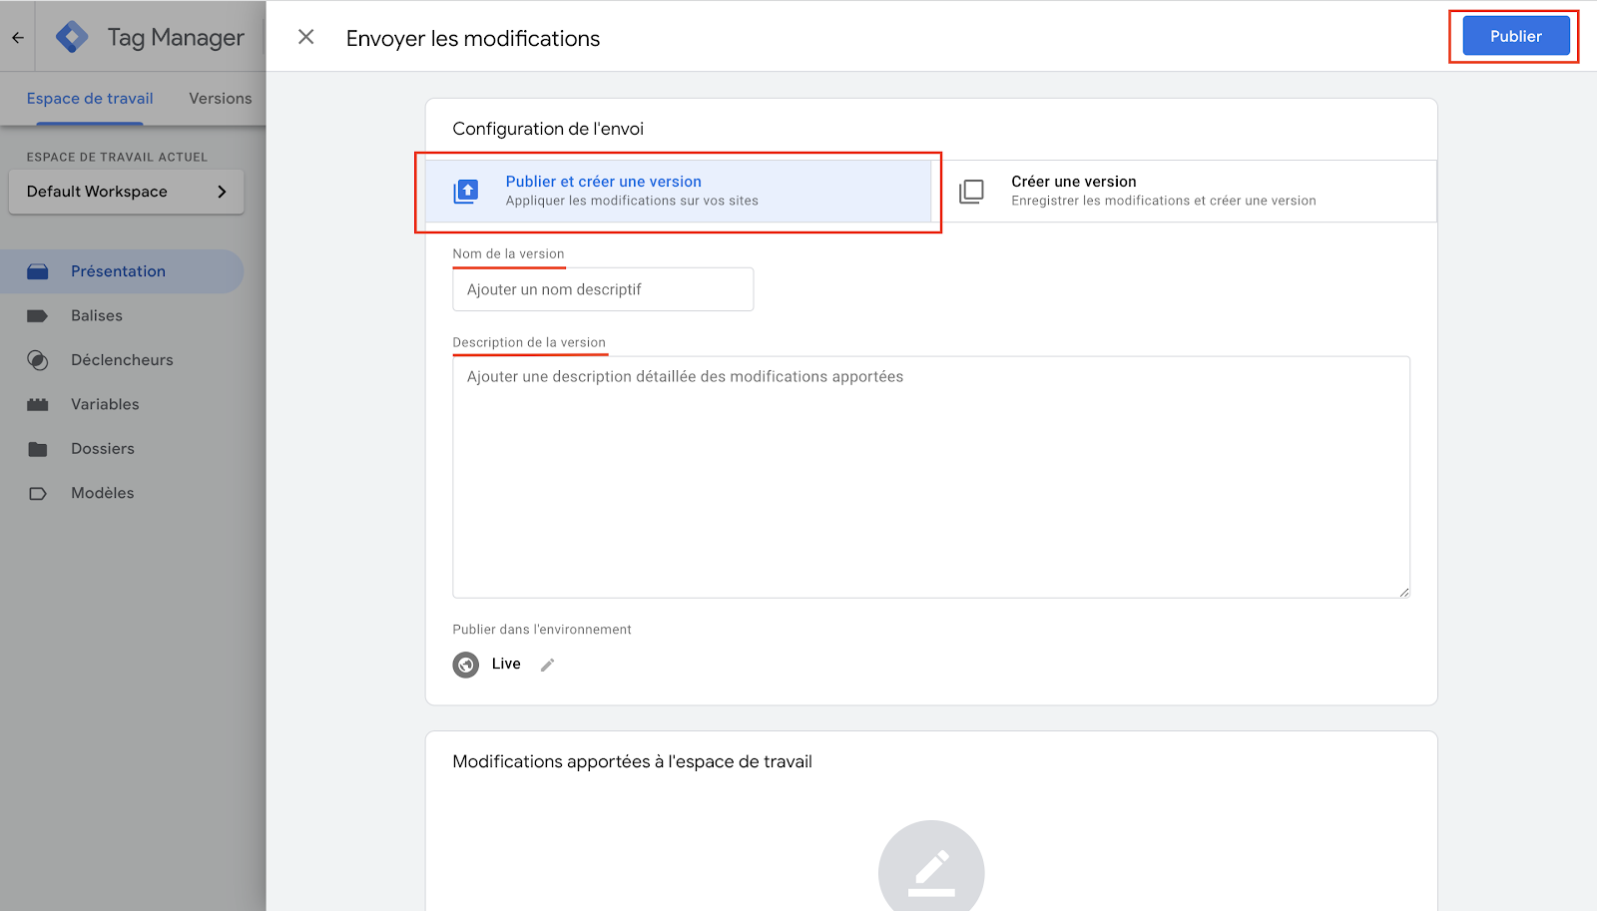Click the blue Publier button
This screenshot has height=911, width=1597.
tap(1515, 36)
